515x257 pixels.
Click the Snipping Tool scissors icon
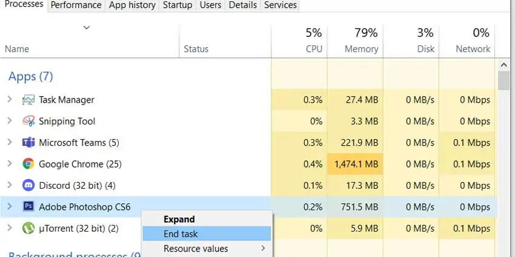28,122
